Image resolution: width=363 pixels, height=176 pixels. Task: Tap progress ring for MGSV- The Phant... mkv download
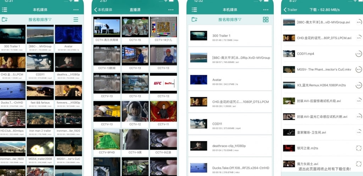pos(359,69)
